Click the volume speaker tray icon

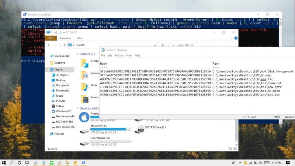coord(261,163)
